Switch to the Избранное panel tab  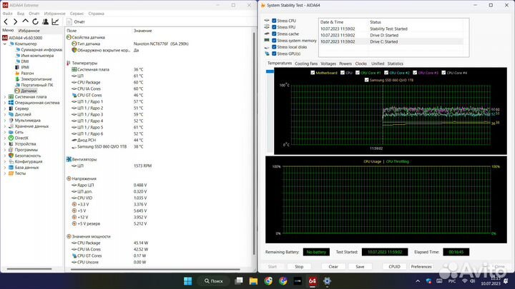(29, 31)
